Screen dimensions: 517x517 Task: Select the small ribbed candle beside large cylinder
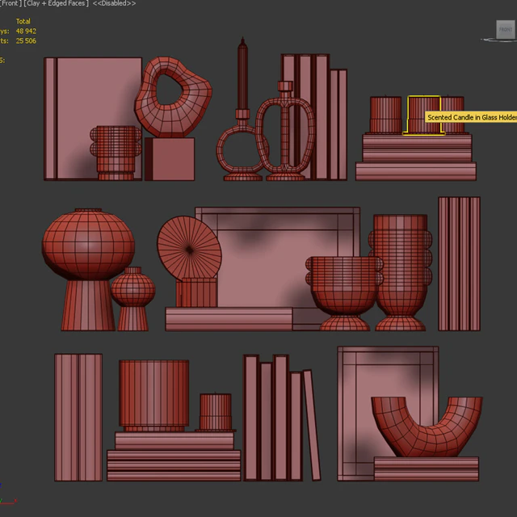216,412
